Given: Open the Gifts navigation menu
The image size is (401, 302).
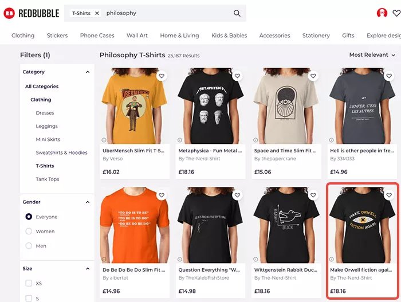Looking at the screenshot, I should point(348,36).
